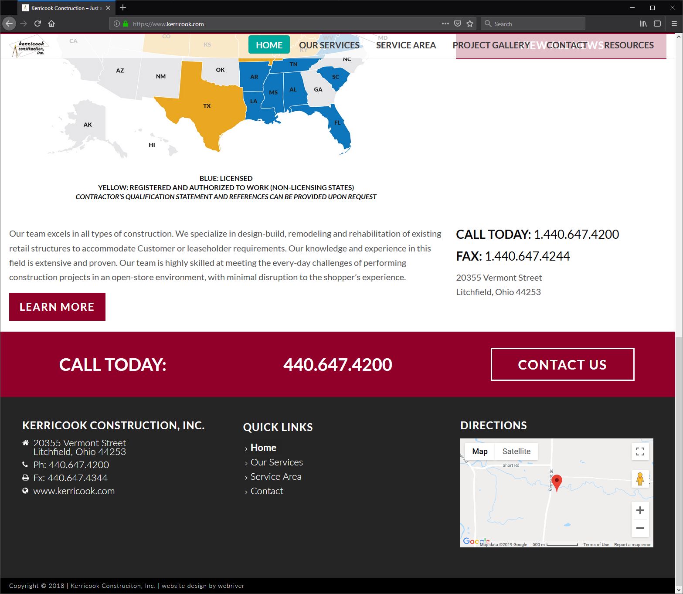
Task: Switch map to Map view
Action: (x=480, y=451)
